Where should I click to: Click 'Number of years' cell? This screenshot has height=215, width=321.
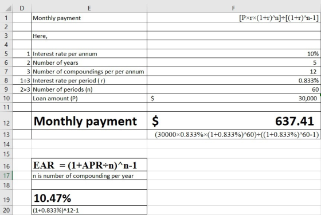[89, 62]
